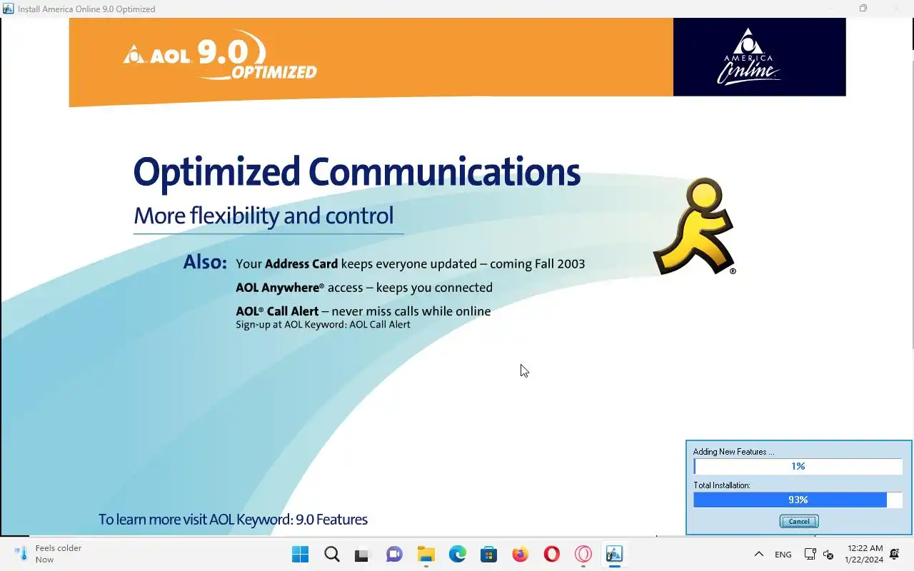Show hidden system tray icons
This screenshot has height=571, width=914.
tap(759, 554)
